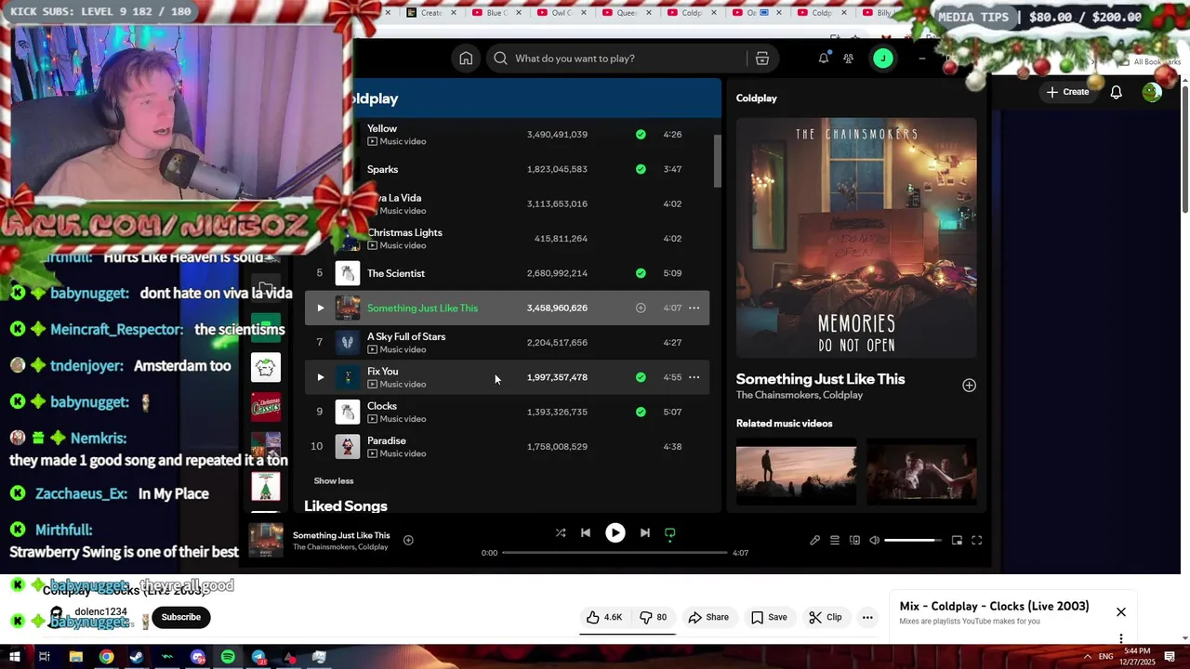Viewport: 1190px width, 669px height.
Task: Share the YouTube video
Action: (x=708, y=617)
